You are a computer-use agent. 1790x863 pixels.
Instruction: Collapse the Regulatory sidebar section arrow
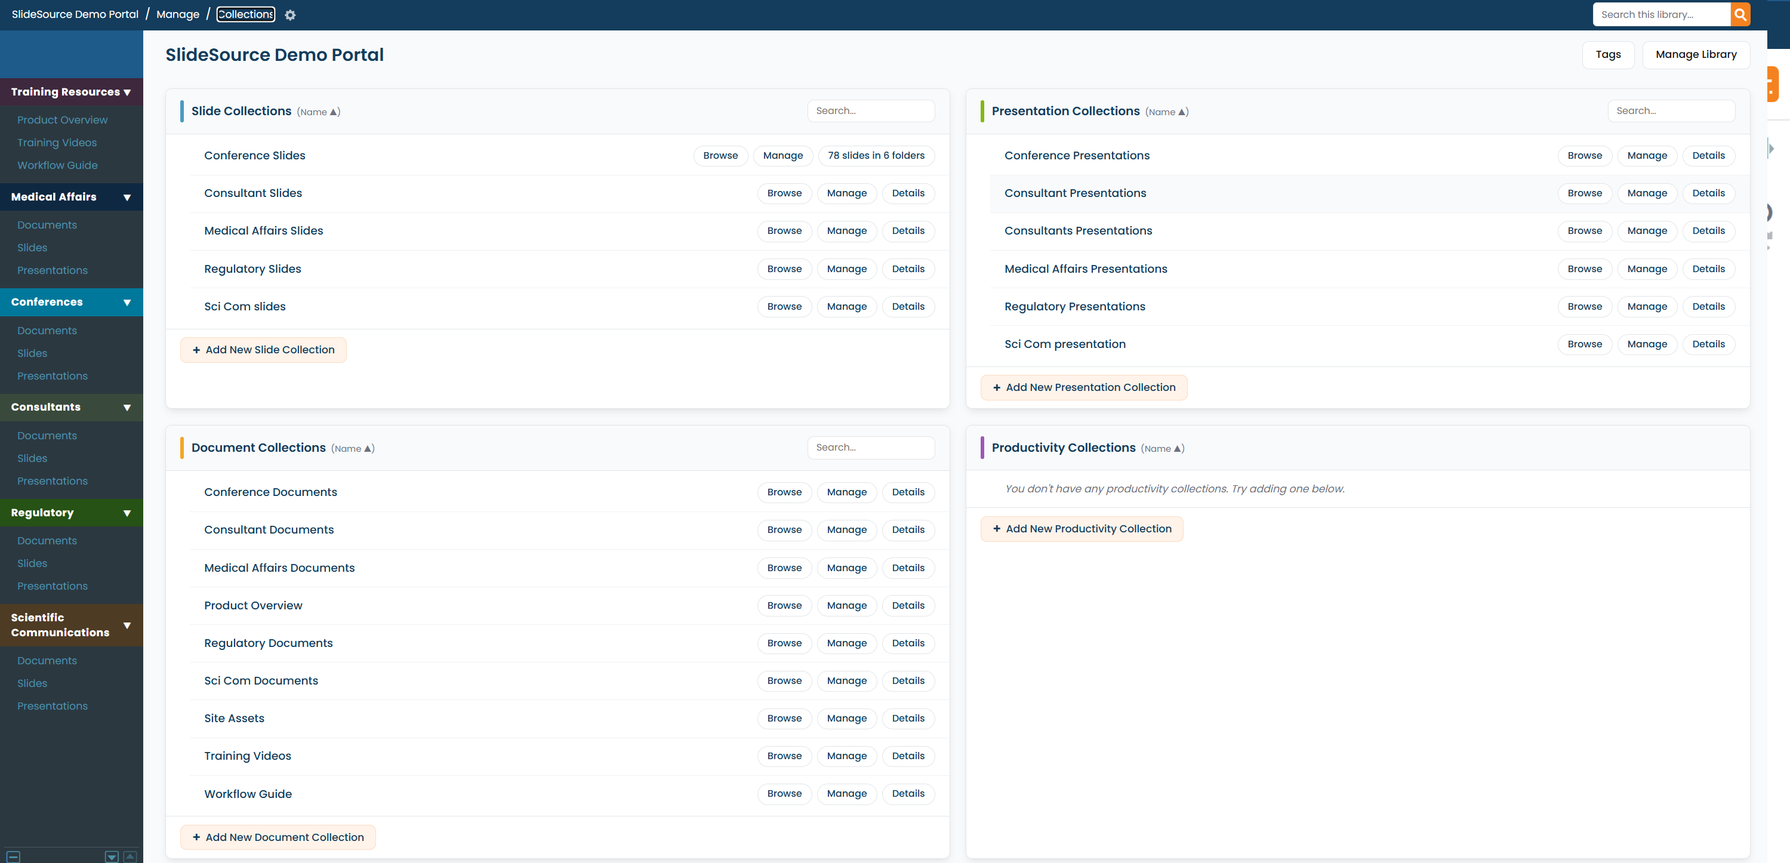tap(127, 513)
